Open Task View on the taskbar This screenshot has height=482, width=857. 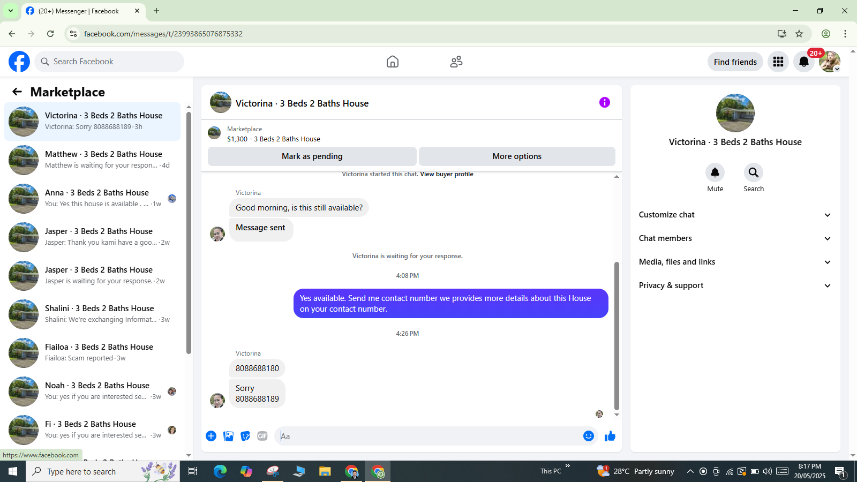pyautogui.click(x=193, y=471)
